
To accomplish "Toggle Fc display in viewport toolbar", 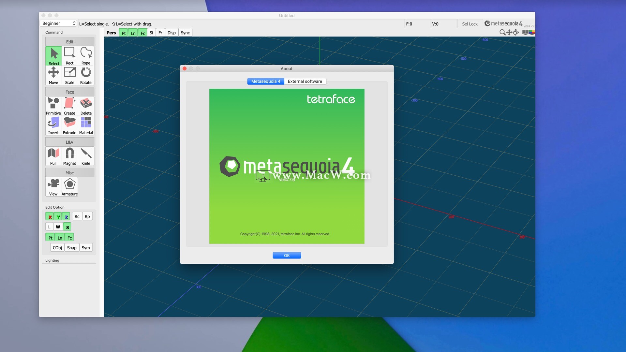I will coord(143,33).
